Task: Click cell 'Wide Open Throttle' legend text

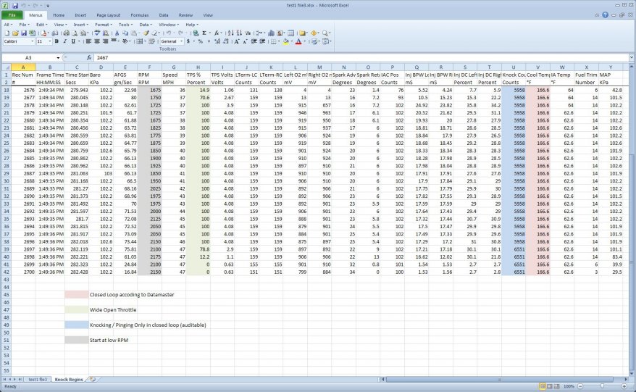Action: tap(113, 309)
